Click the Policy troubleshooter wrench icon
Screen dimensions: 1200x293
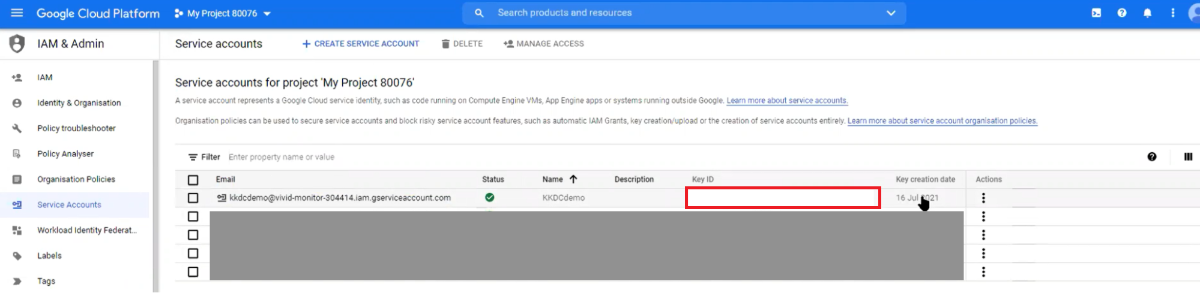pos(17,128)
